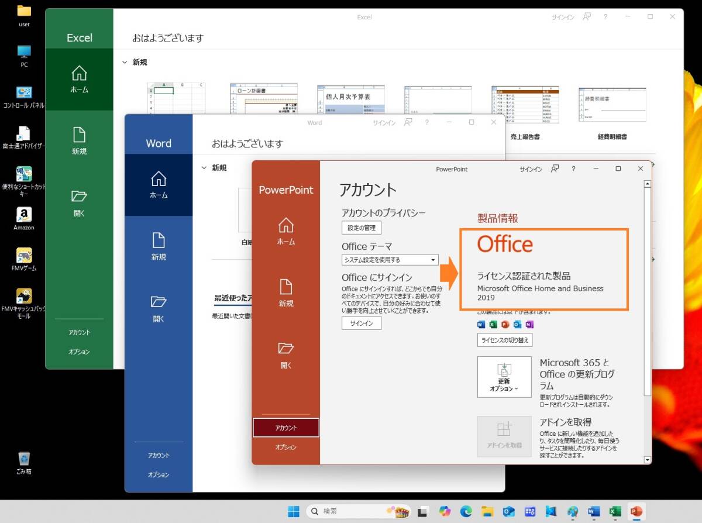Click the PowerPoint feedback person icon in title bar
The height and width of the screenshot is (523, 702).
555,169
